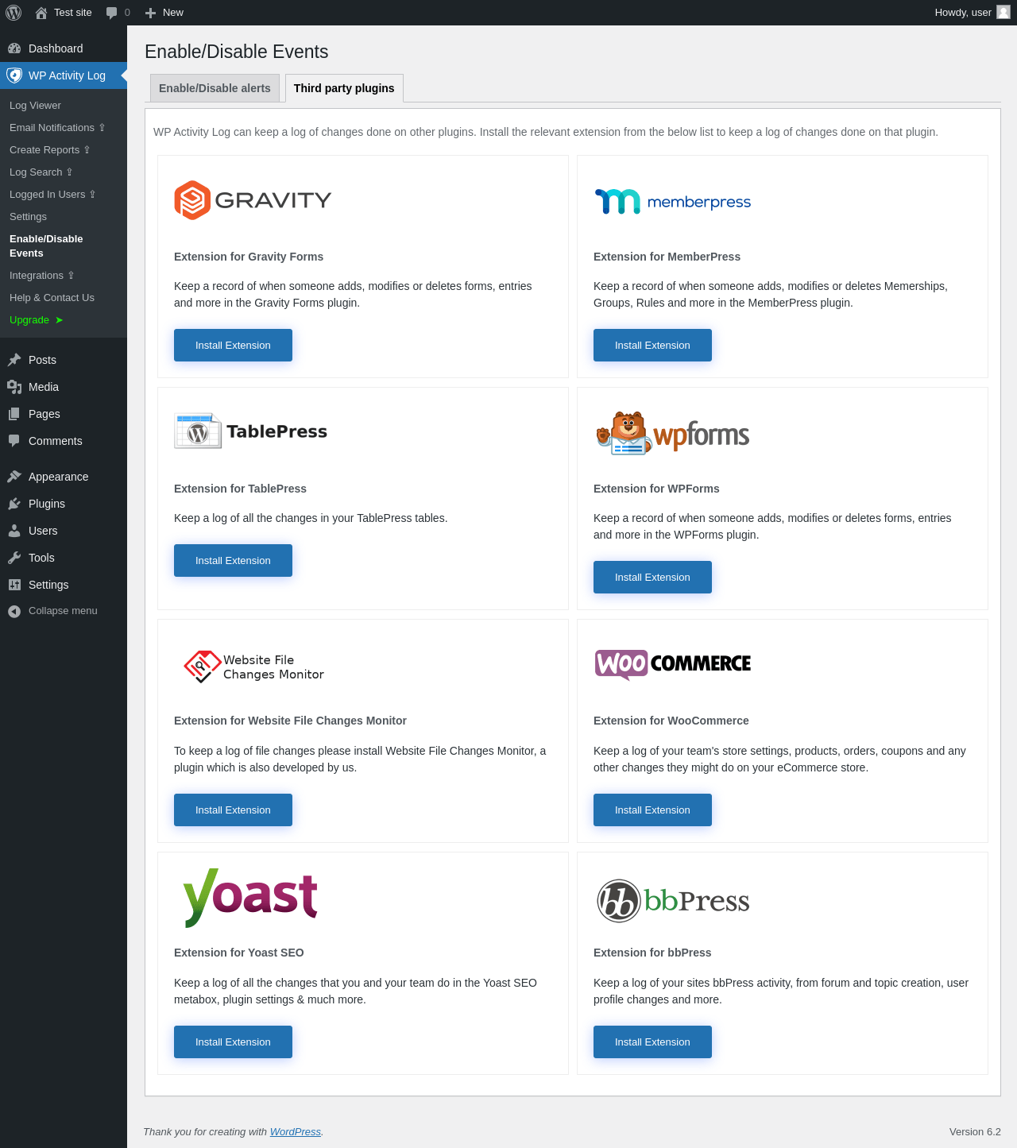This screenshot has width=1017, height=1148.
Task: Click the Settings sliders icon in sidebar
Action: 14,585
